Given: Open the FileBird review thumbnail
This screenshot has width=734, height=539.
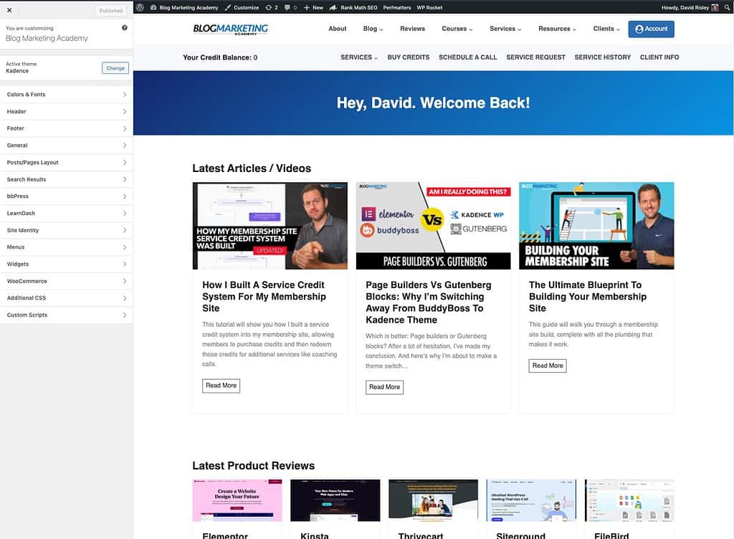Looking at the screenshot, I should 629,500.
